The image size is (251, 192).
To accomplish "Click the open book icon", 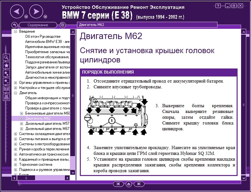I will coord(6,89).
